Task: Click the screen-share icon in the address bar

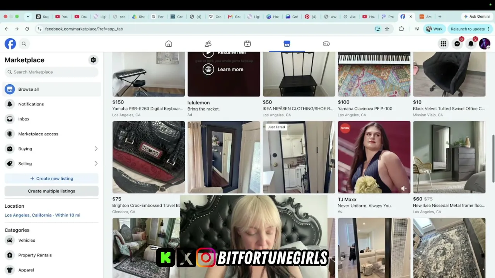Action: tap(378, 29)
